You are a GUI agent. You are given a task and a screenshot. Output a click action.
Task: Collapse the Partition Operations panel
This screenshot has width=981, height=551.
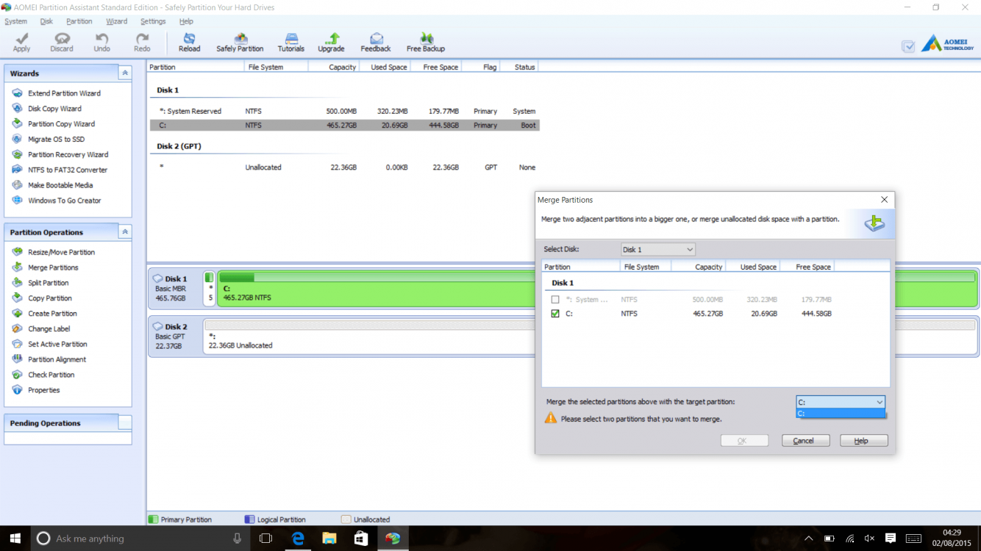point(125,232)
